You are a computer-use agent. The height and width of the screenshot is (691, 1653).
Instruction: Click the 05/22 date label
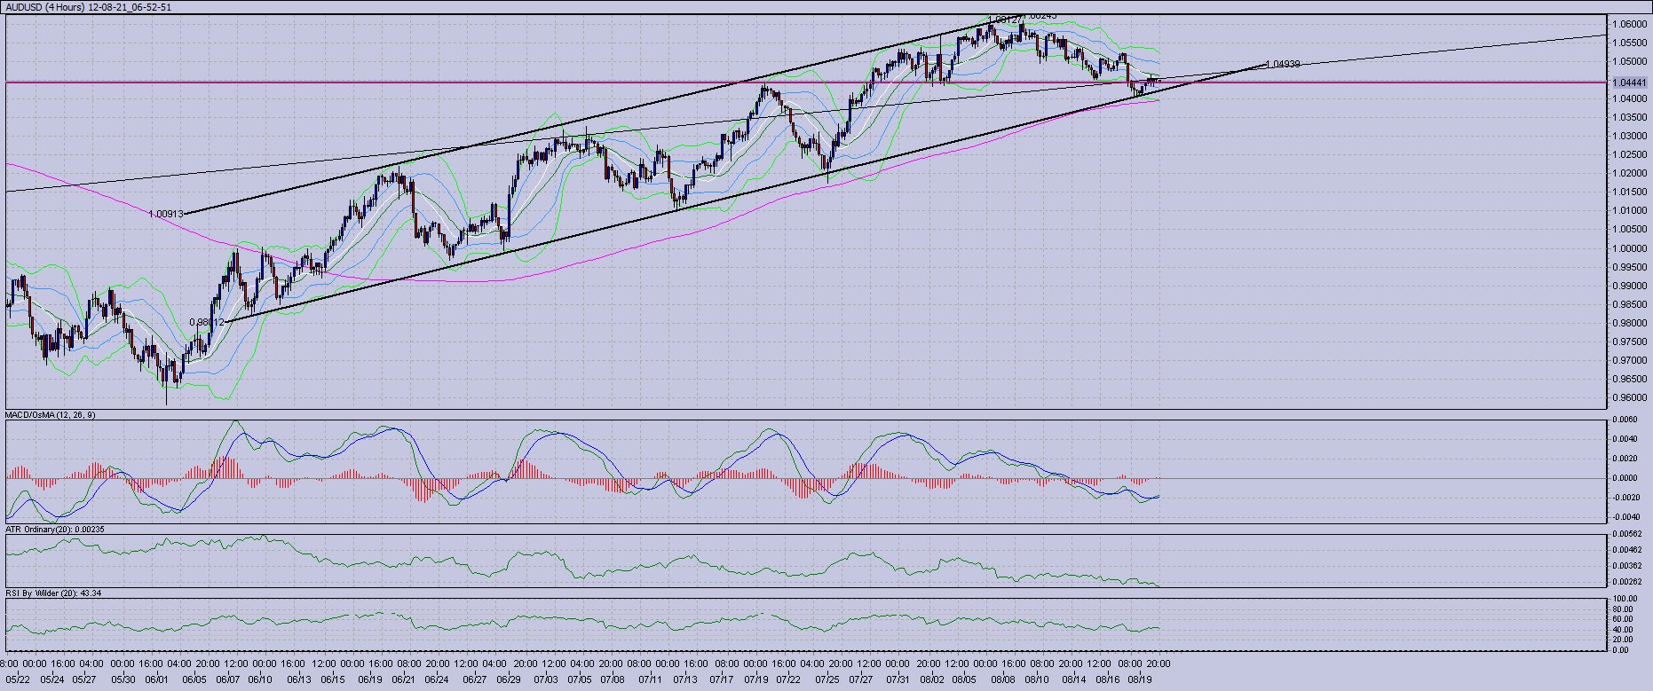(x=16, y=679)
